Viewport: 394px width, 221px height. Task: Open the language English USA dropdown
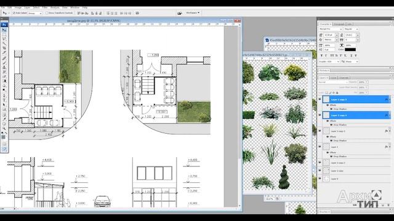coord(329,61)
